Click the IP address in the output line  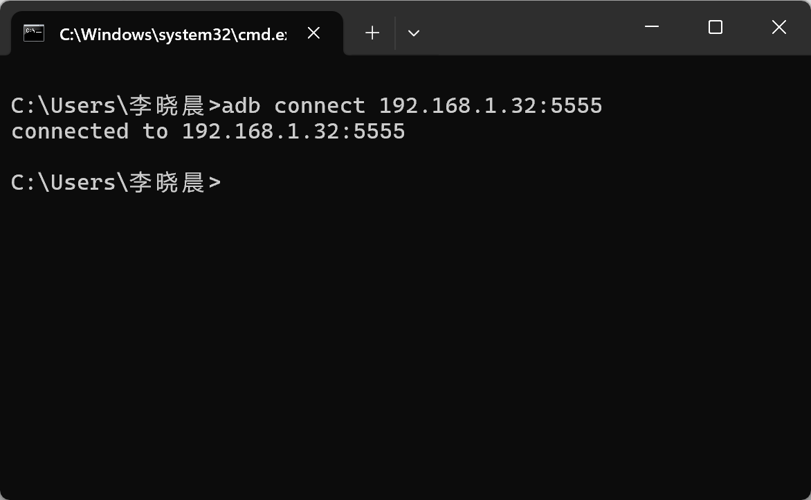point(293,131)
